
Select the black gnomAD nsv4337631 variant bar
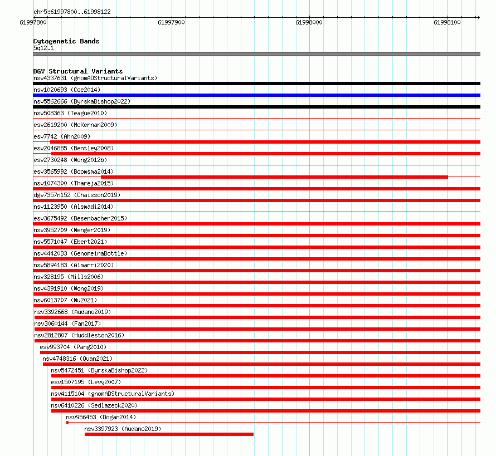tap(256, 84)
